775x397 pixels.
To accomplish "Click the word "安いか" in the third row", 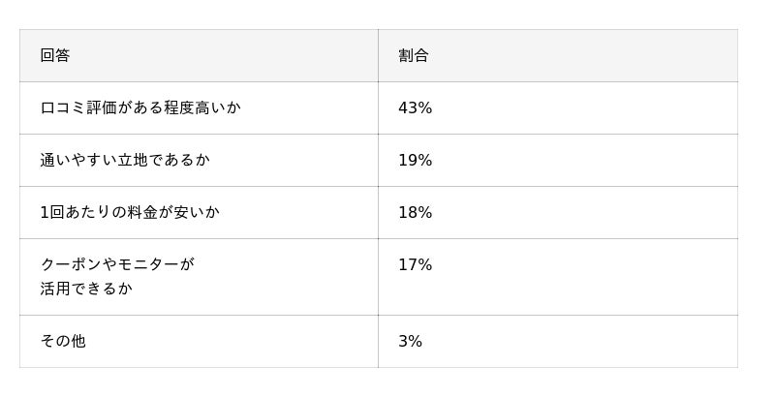I will (x=196, y=213).
